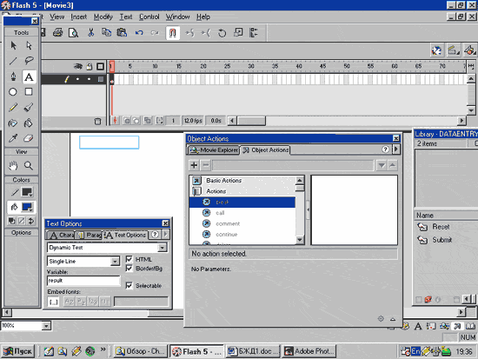Select the Reset item in Library

click(x=441, y=227)
